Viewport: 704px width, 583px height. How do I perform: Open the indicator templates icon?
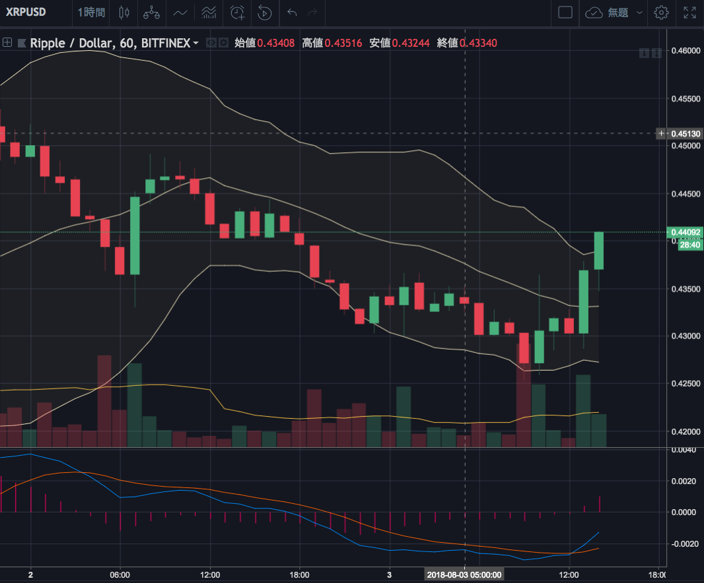click(209, 13)
